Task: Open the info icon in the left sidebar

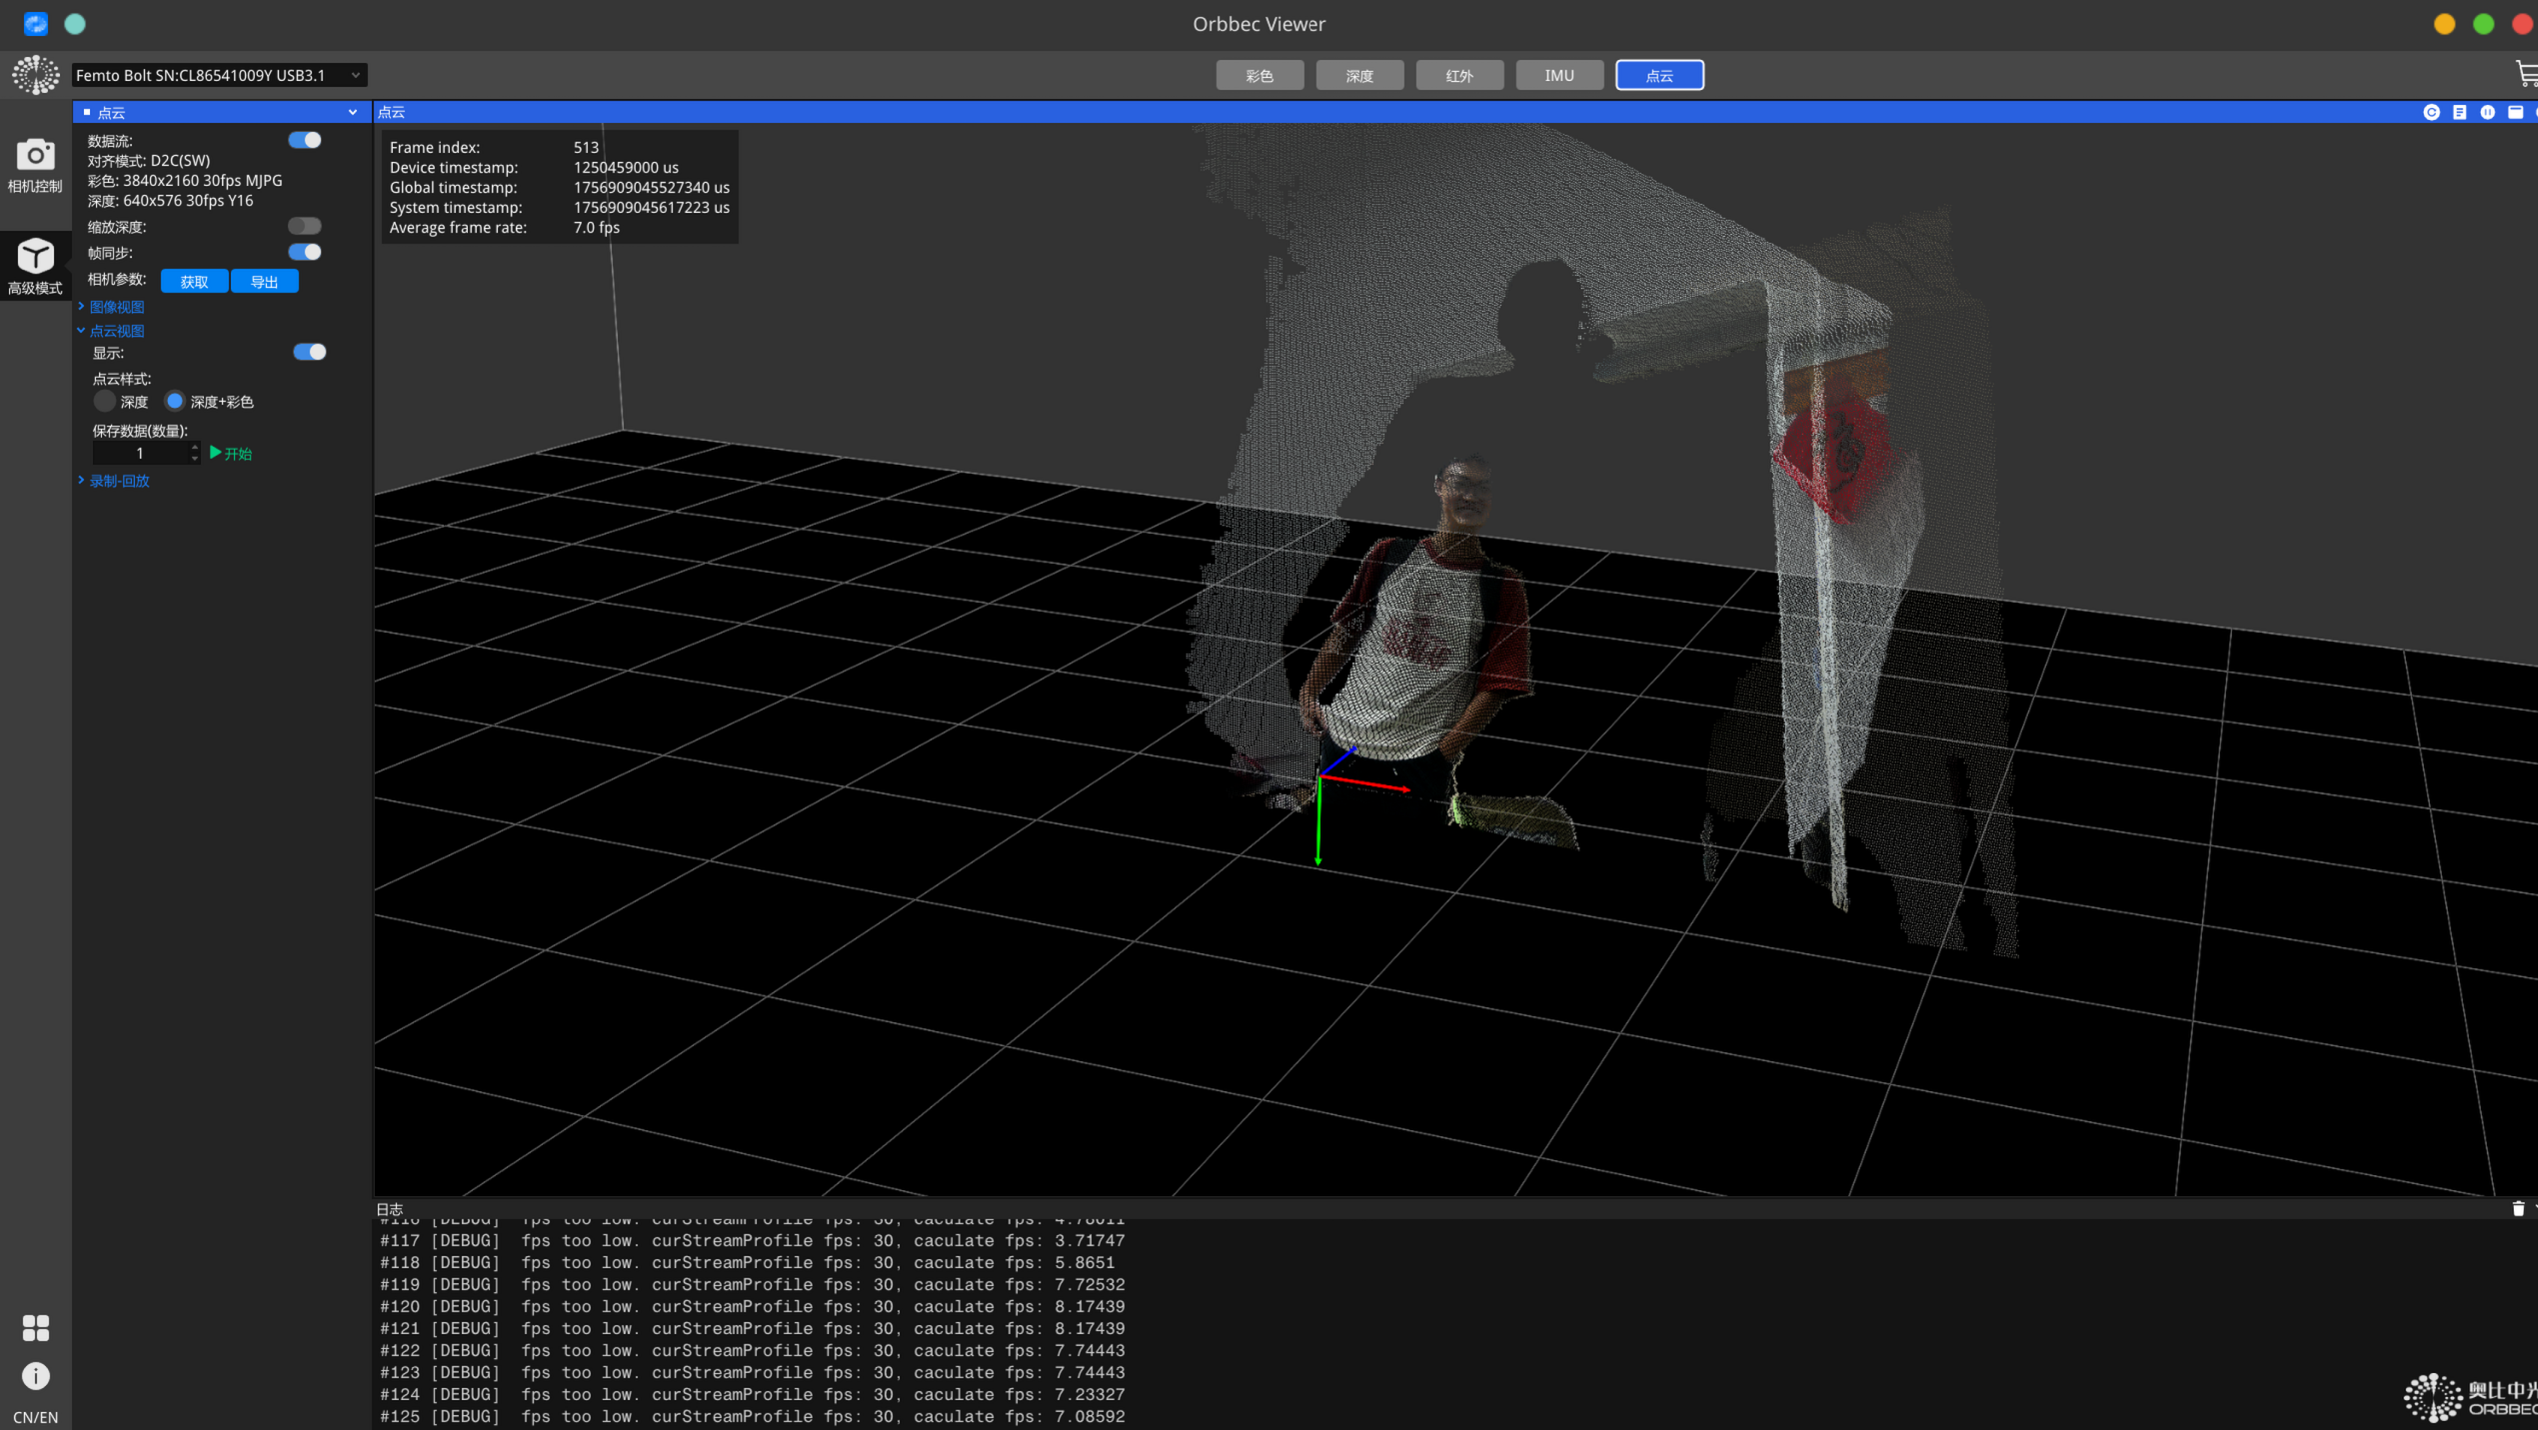Action: coord(36,1376)
